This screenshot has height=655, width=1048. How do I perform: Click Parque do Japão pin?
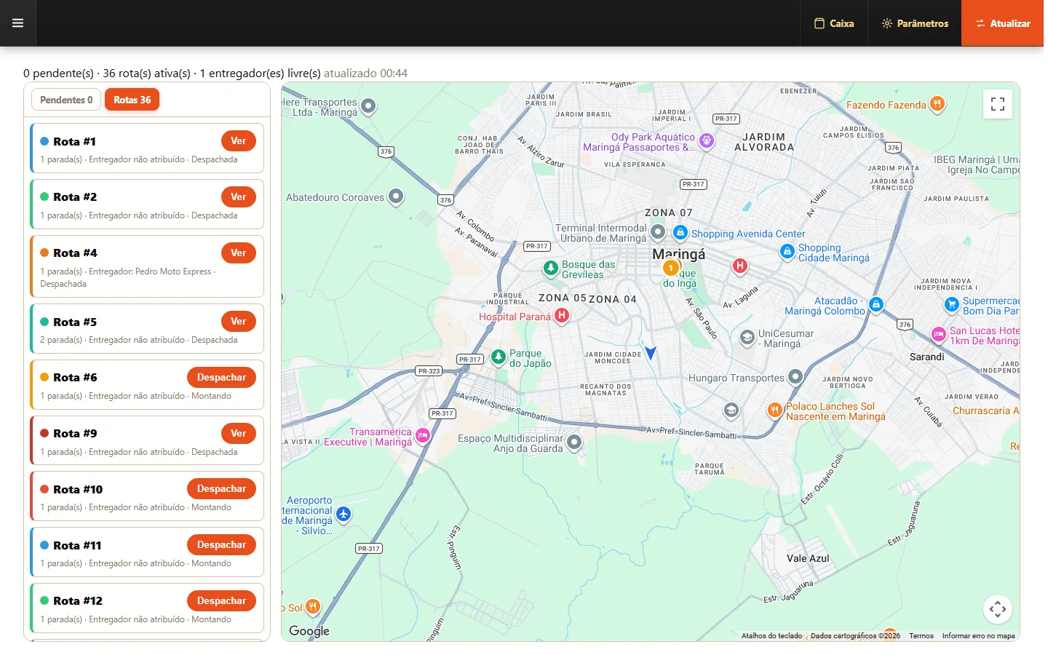coord(499,357)
